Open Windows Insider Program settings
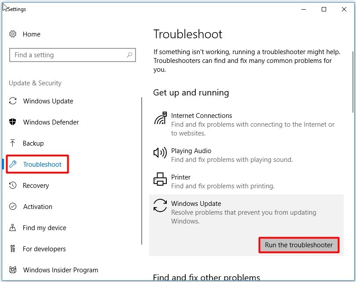356x282 pixels. pyautogui.click(x=61, y=270)
